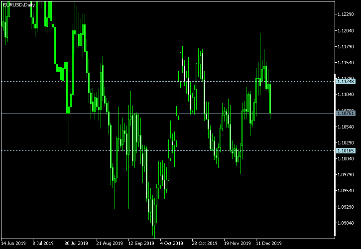This screenshot has height=249, width=361.
Task: Click the 1.12040 price axis value
Action: (x=346, y=31)
